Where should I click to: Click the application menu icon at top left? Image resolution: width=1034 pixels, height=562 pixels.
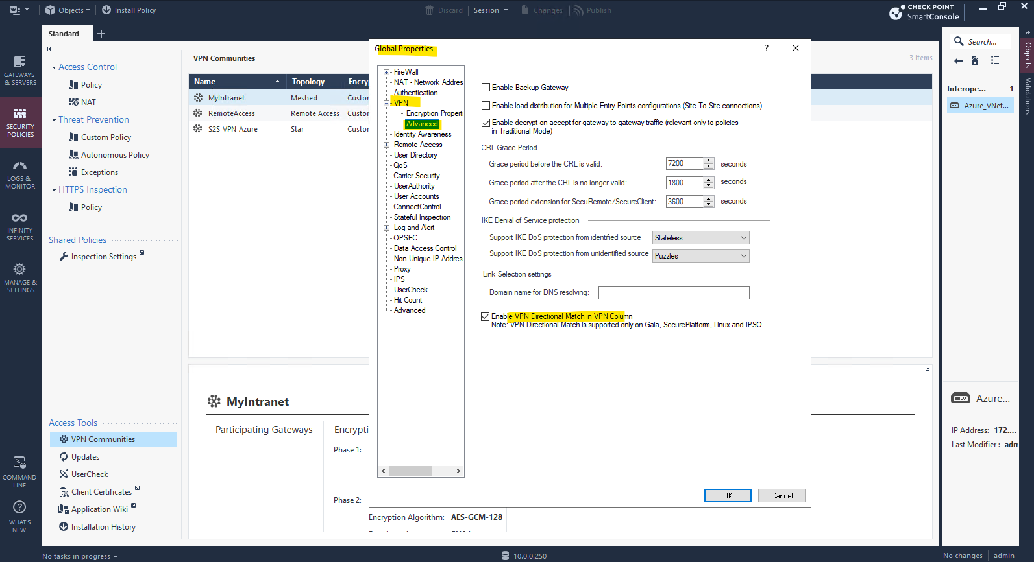pyautogui.click(x=15, y=10)
